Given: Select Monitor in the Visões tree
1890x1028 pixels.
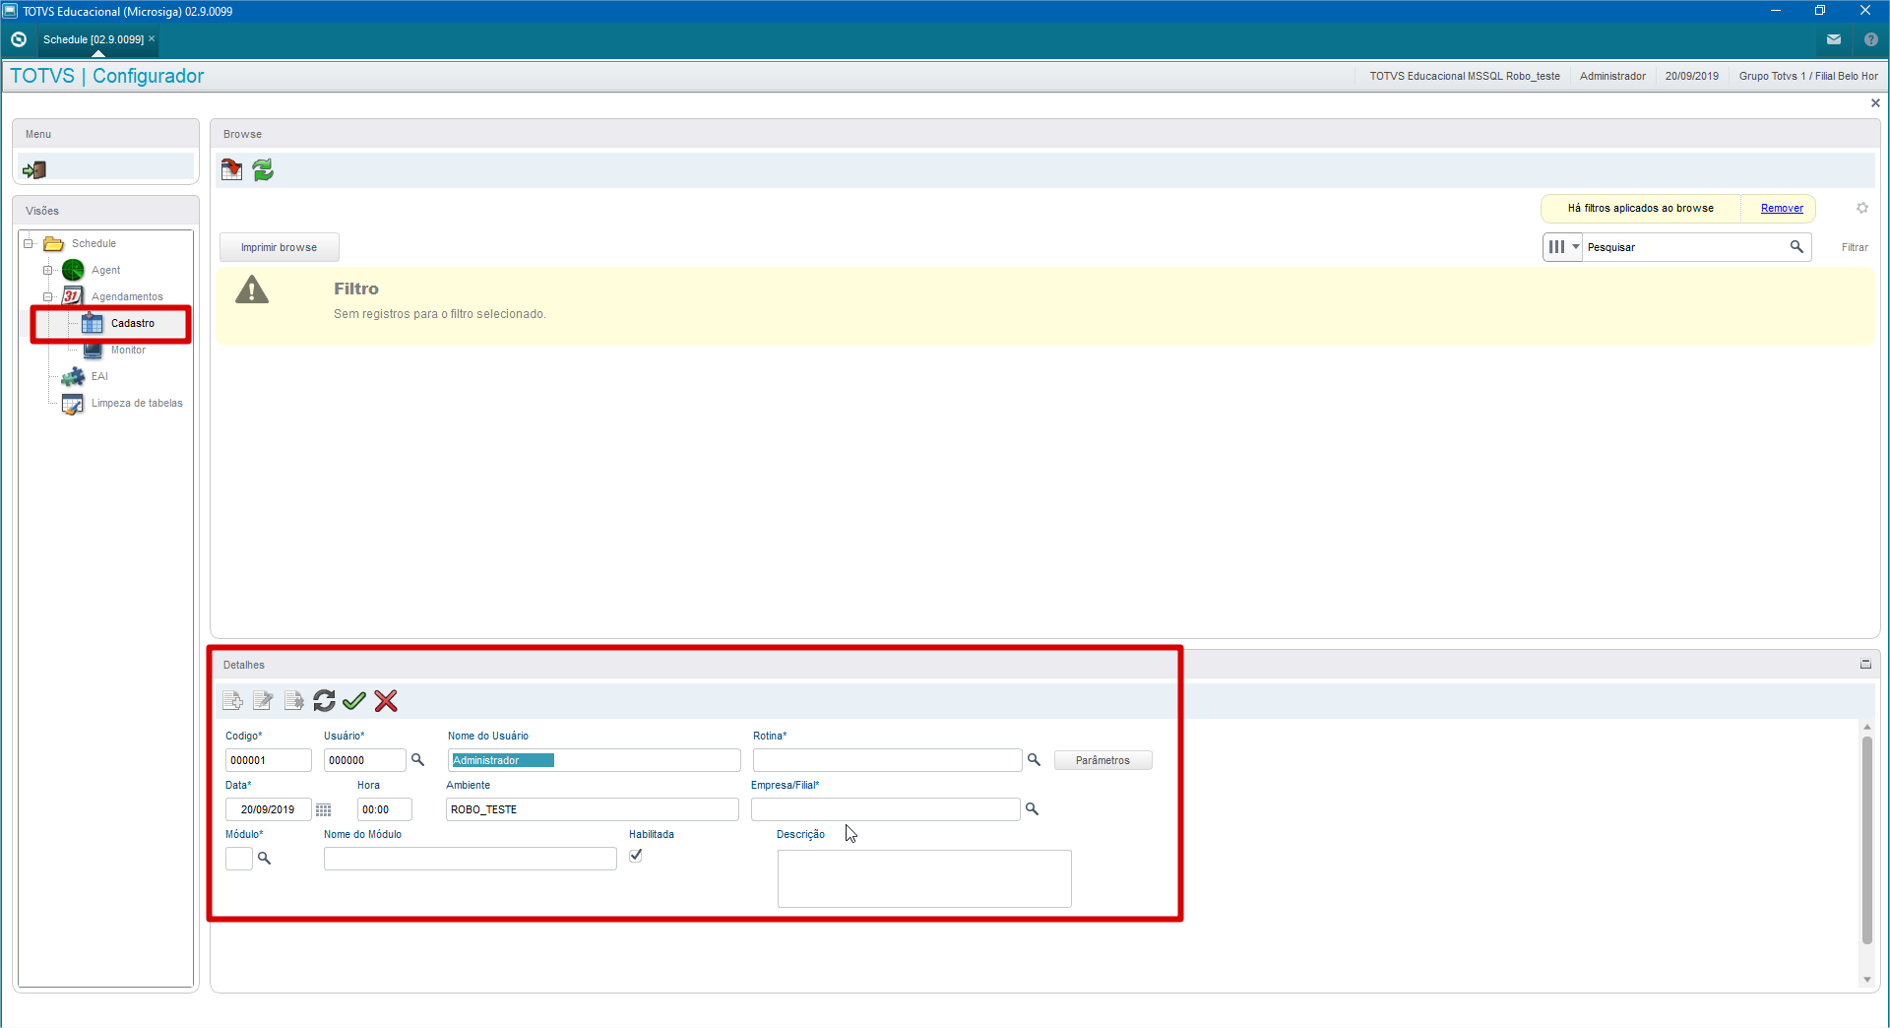Looking at the screenshot, I should point(114,350).
